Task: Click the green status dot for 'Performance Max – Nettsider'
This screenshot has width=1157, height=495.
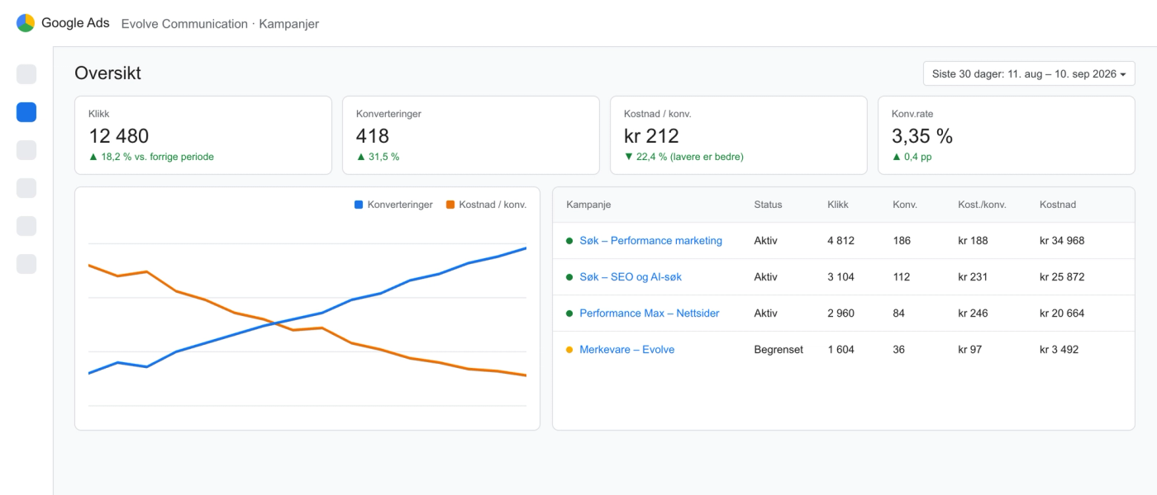Action: pos(569,313)
